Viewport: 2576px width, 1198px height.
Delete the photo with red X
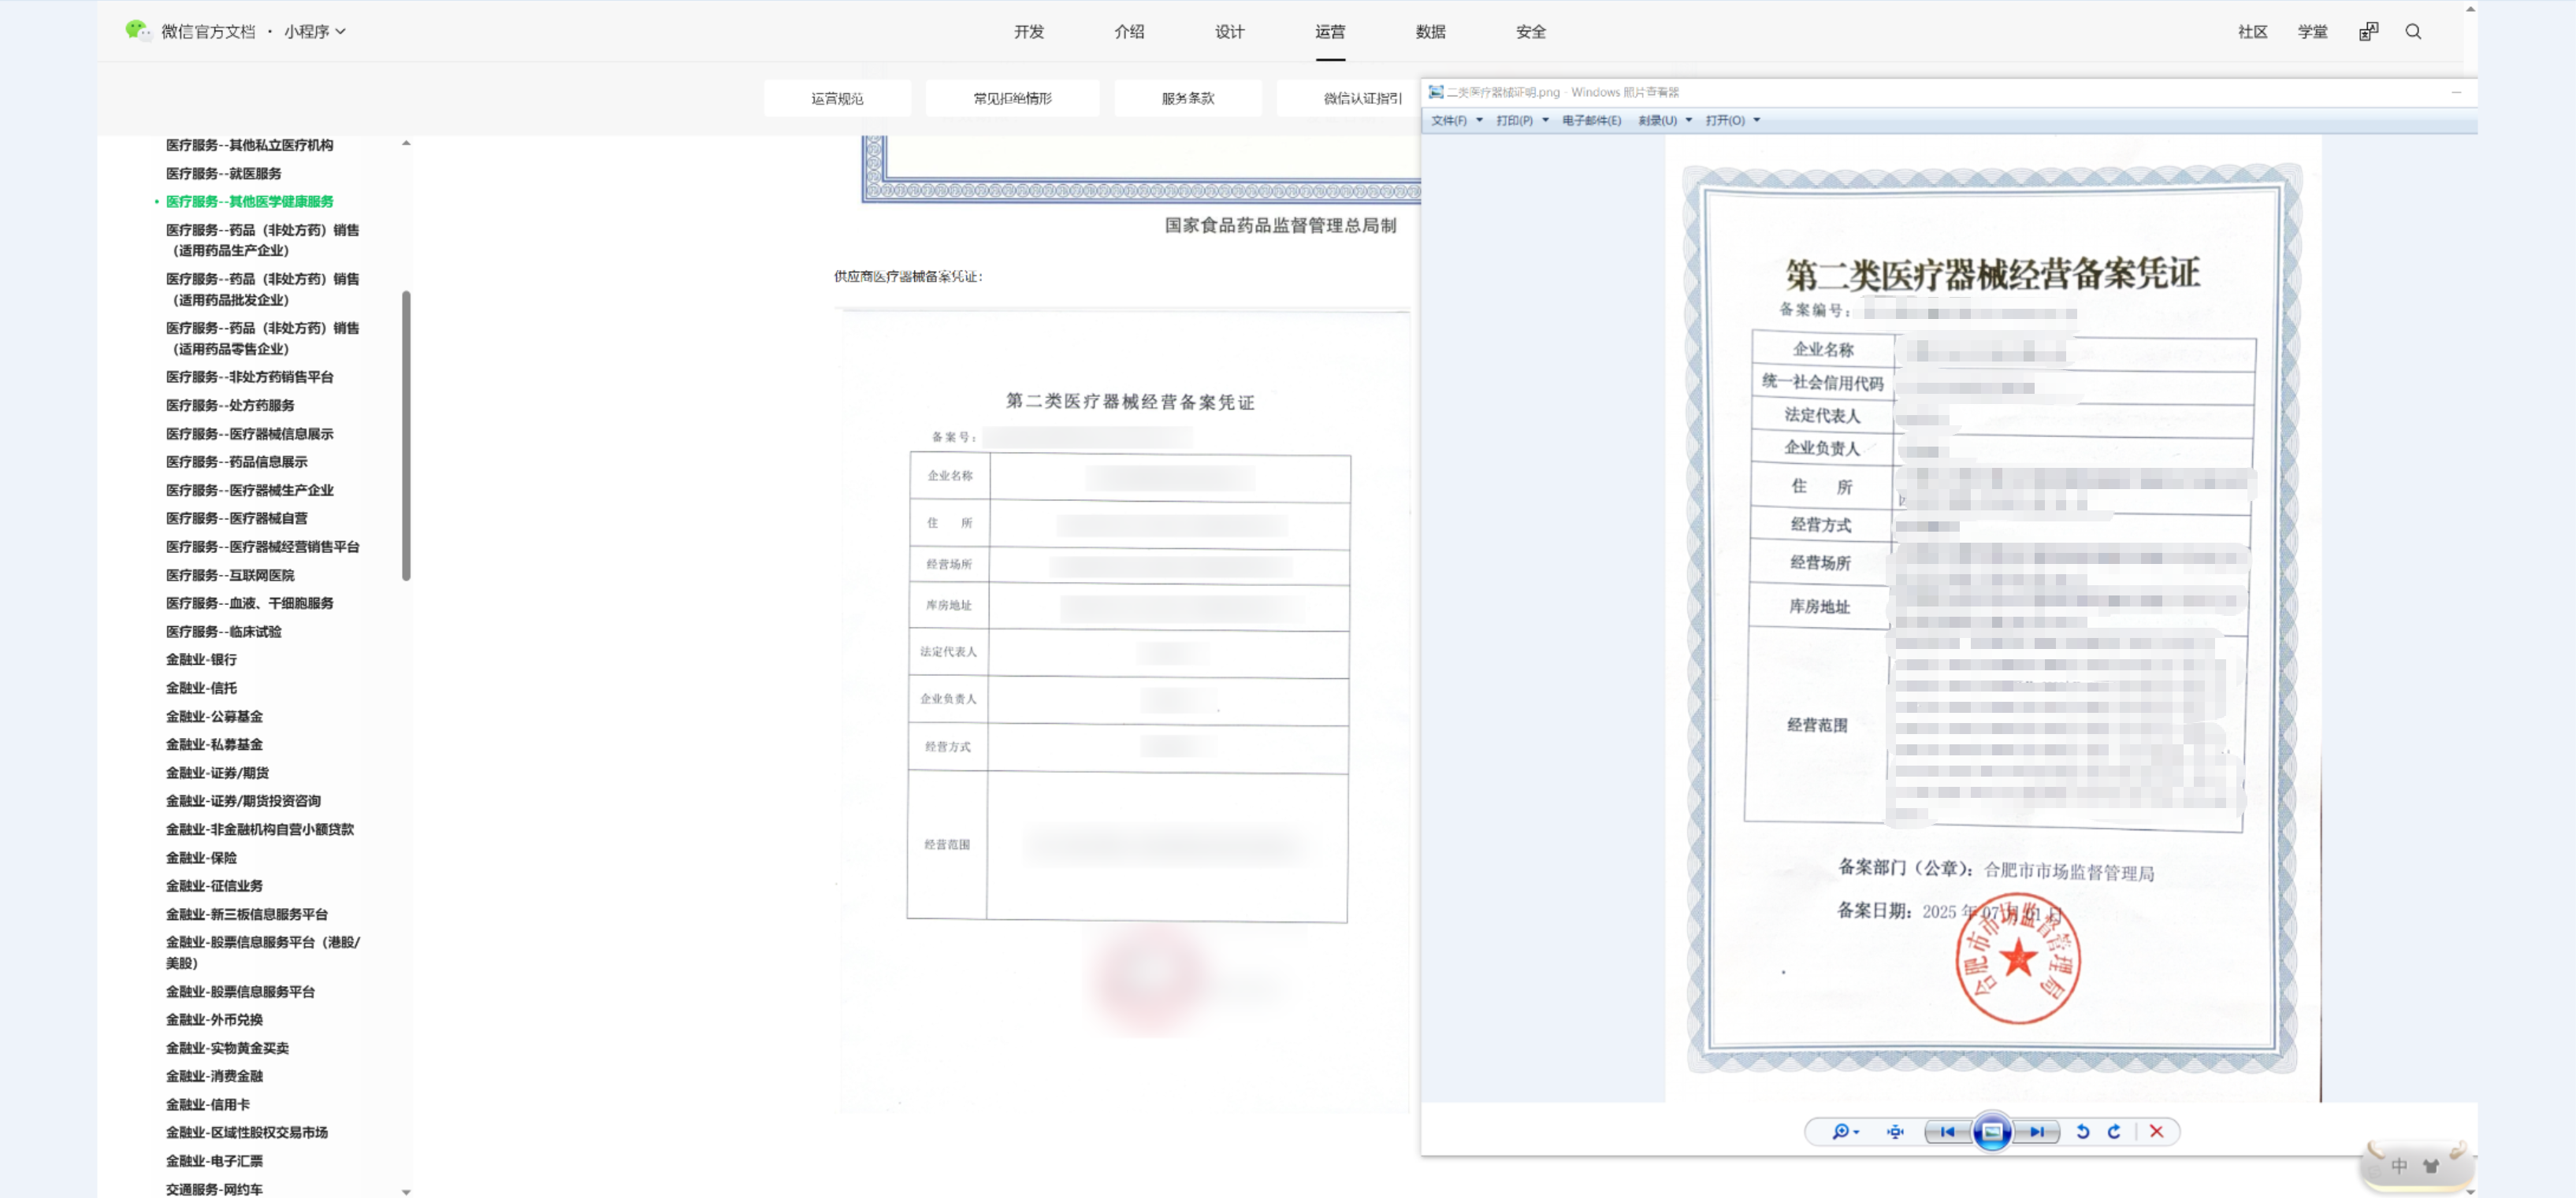[x=2156, y=1131]
